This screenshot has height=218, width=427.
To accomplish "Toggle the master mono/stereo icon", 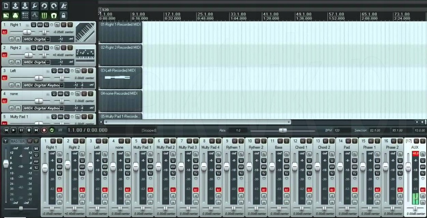I will point(36,149).
